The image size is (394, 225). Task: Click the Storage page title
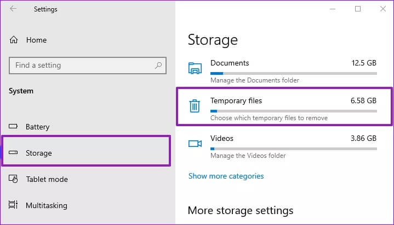(213, 40)
